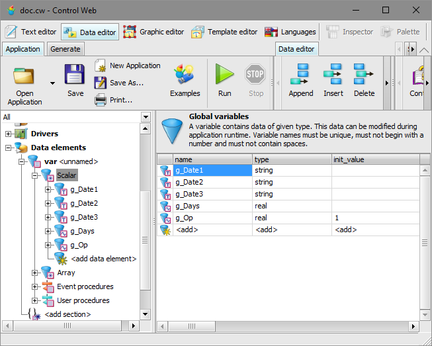Click the Print icon
Viewport: 432px width, 346px height.
pos(101,100)
